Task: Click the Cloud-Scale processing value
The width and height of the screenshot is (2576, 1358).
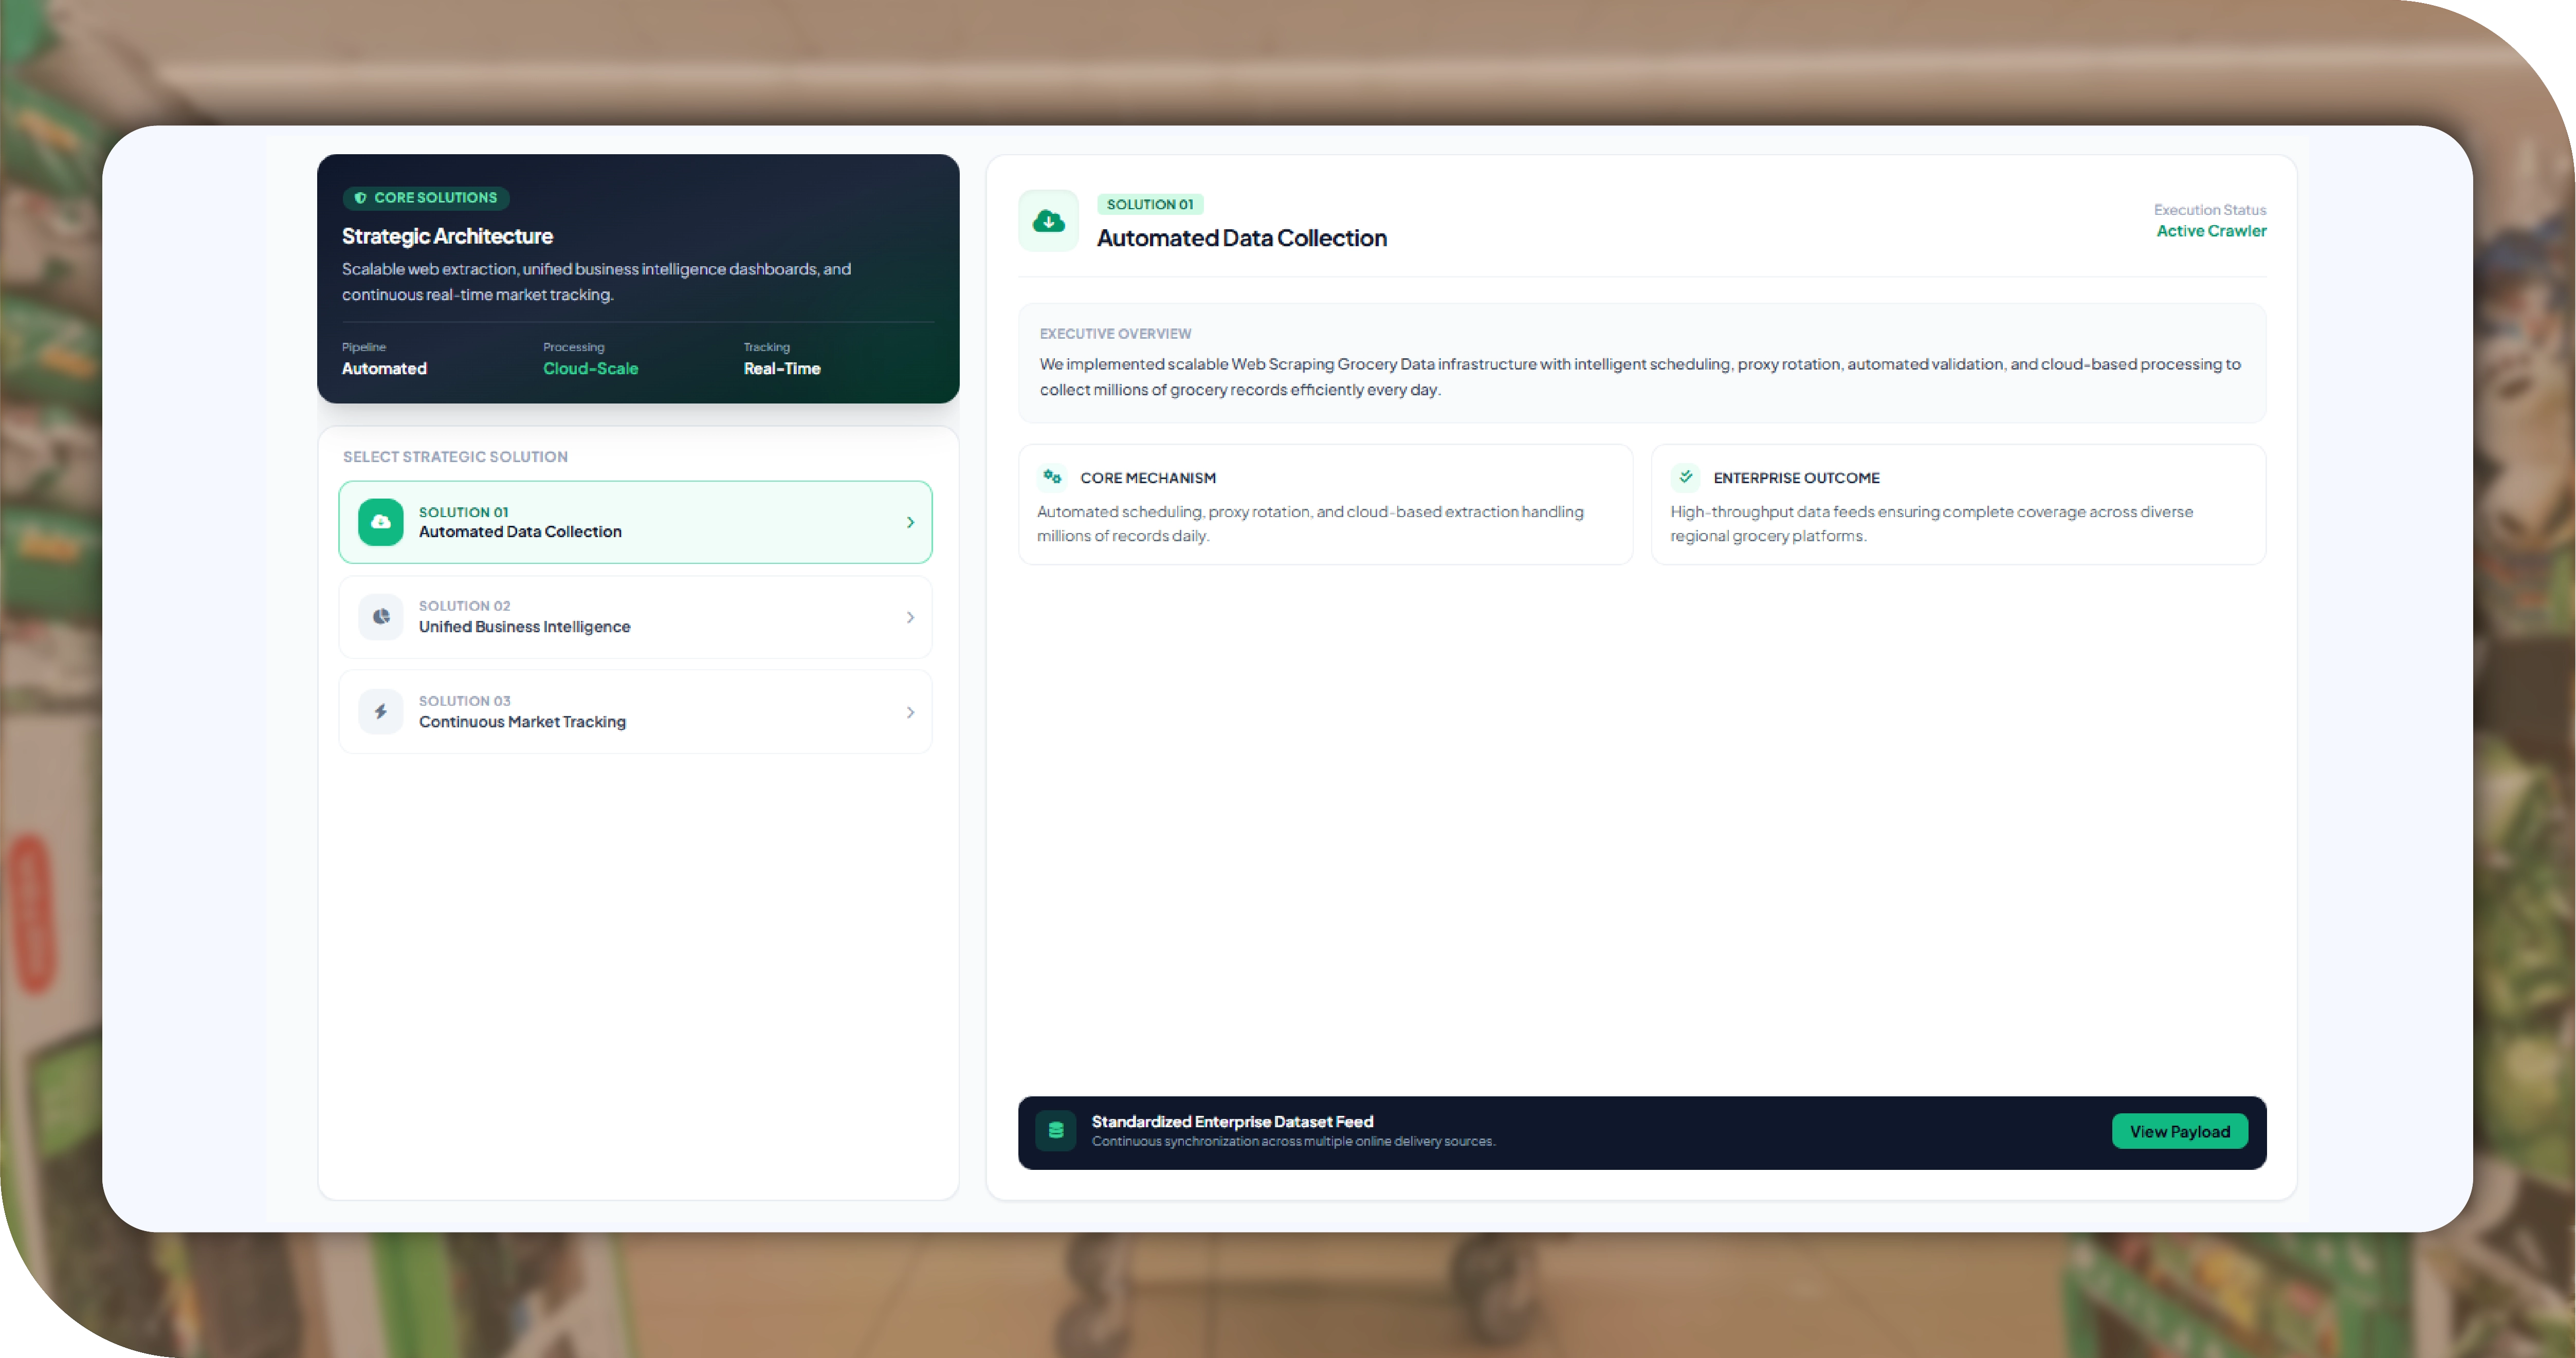Action: coord(590,368)
